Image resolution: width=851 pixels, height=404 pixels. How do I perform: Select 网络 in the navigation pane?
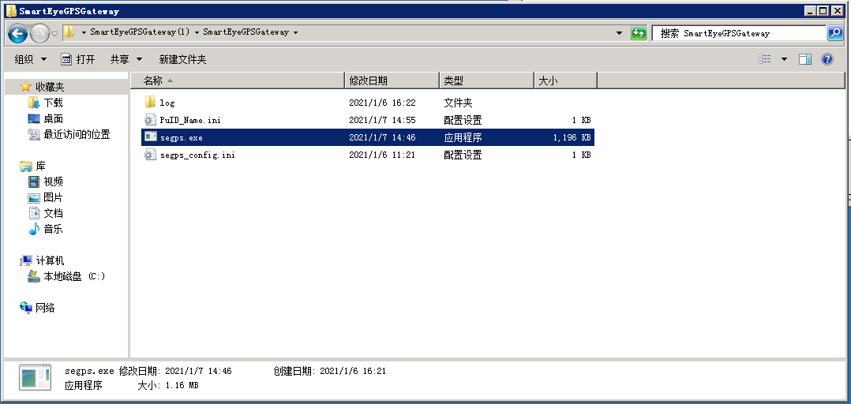(x=45, y=308)
